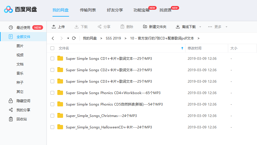Open Phonics CD4+Workbook folder name
The image size is (257, 145).
(x=113, y=93)
